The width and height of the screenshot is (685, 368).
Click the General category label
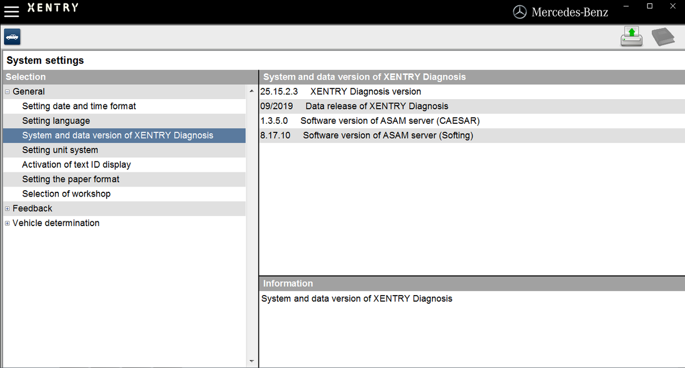coord(28,92)
